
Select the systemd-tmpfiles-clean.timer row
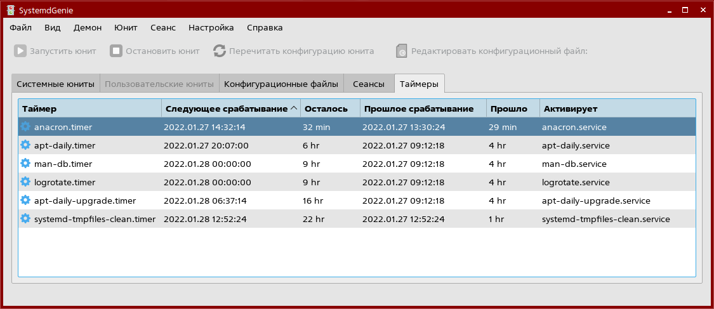pos(94,219)
